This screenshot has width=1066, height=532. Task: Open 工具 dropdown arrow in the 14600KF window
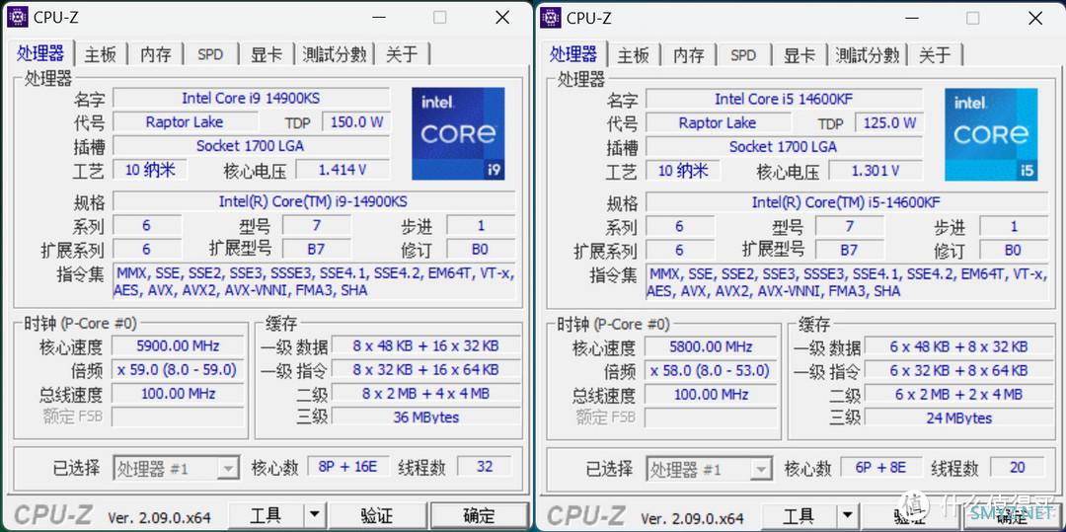pyautogui.click(x=847, y=515)
